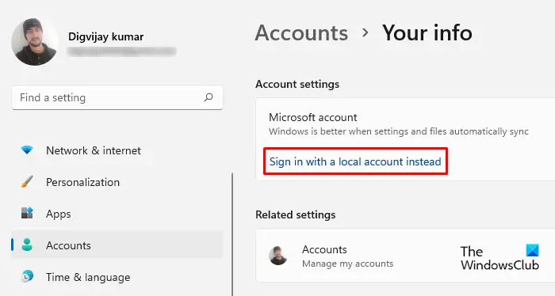The width and height of the screenshot is (555, 296).
Task: Open Accounts Manage my accounts card
Action: click(405, 256)
